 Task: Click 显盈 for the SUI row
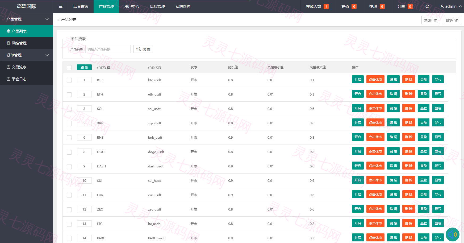[x=424, y=180]
